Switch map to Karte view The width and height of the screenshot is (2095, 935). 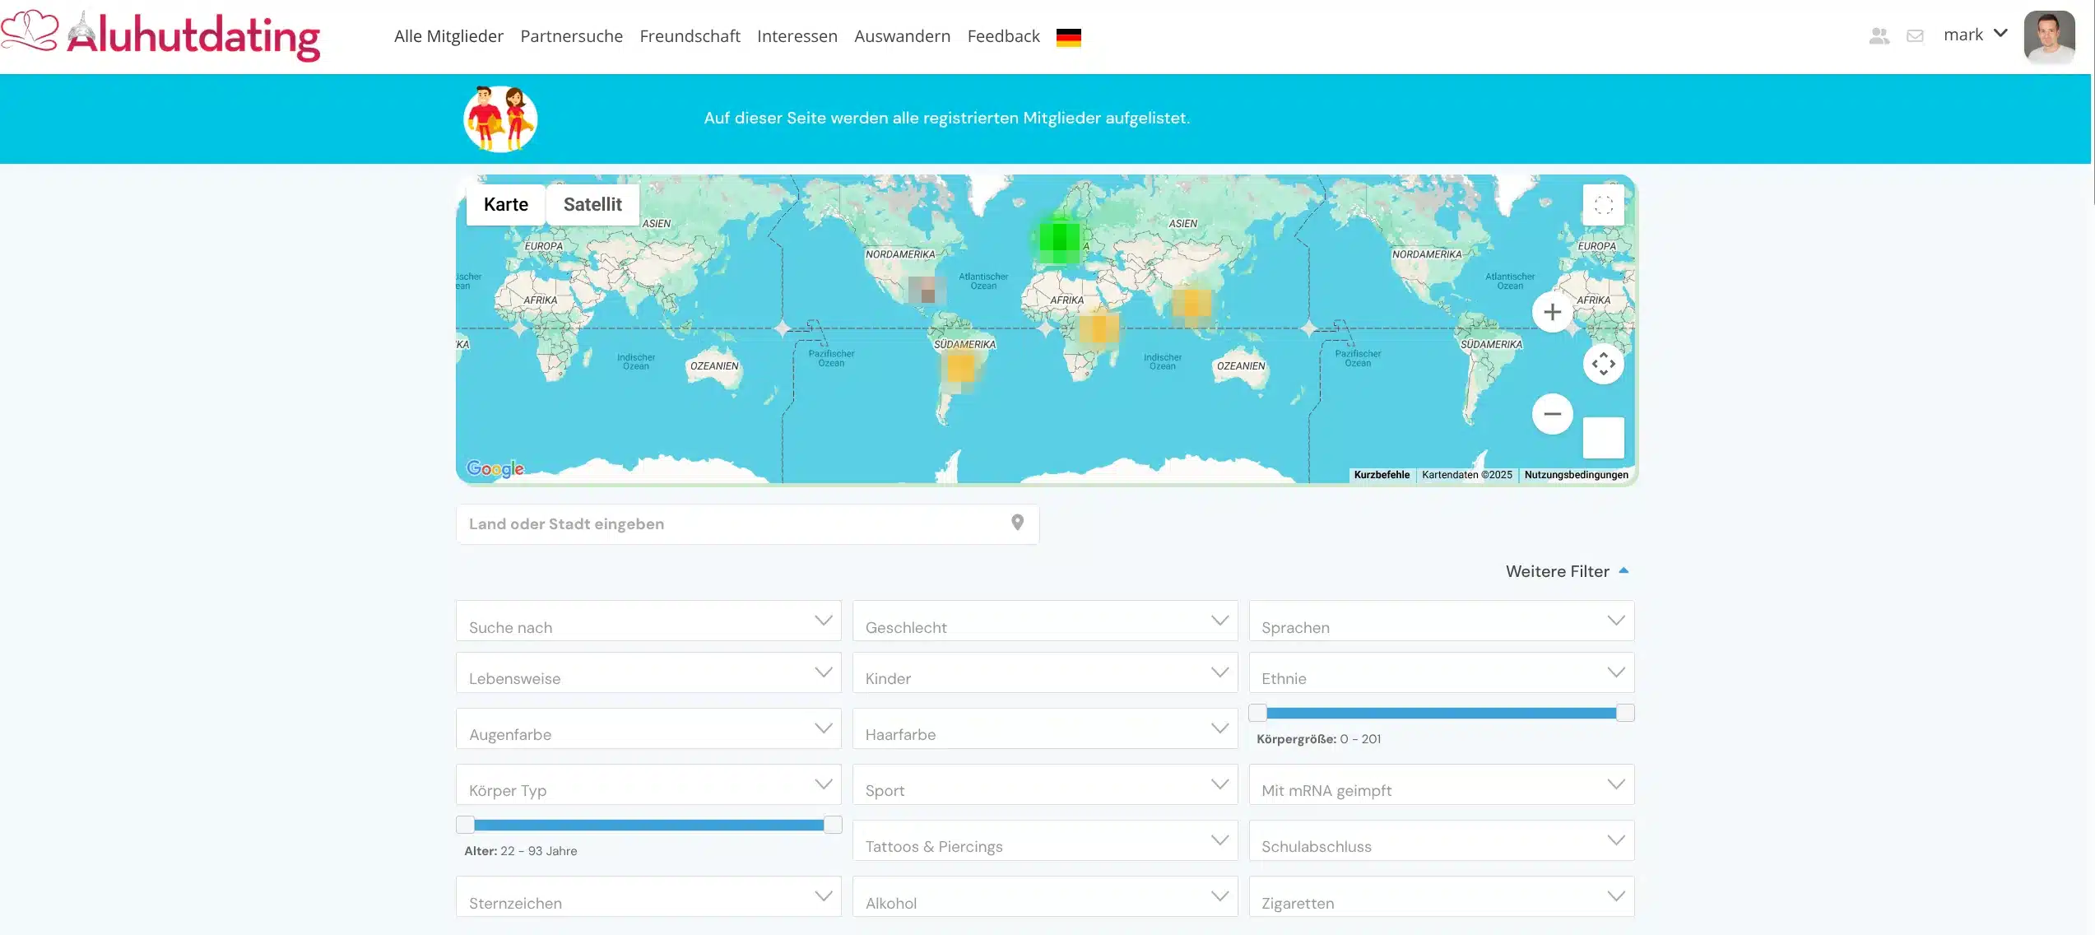[505, 205]
